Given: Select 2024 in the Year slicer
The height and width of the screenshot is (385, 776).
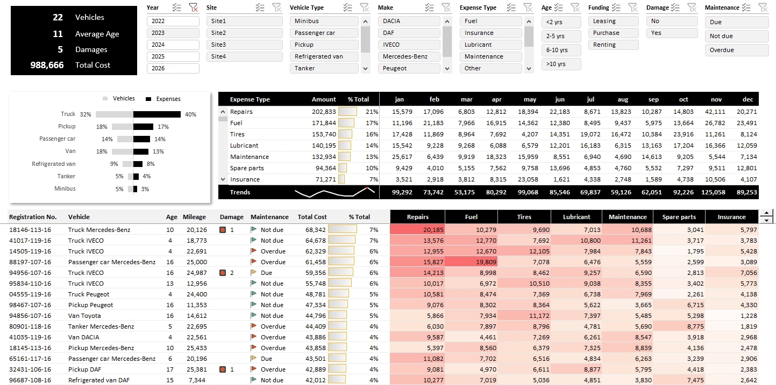Looking at the screenshot, I should click(x=173, y=45).
